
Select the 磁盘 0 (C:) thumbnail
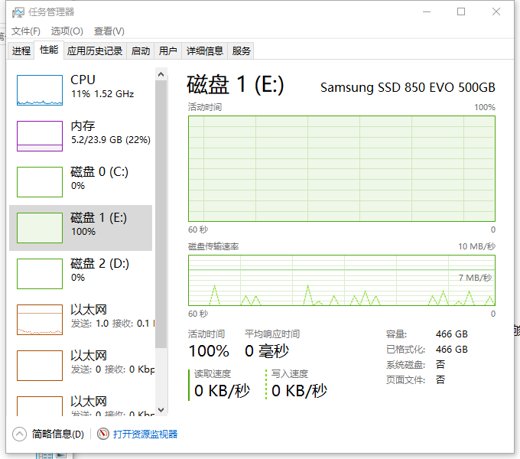[x=40, y=182]
